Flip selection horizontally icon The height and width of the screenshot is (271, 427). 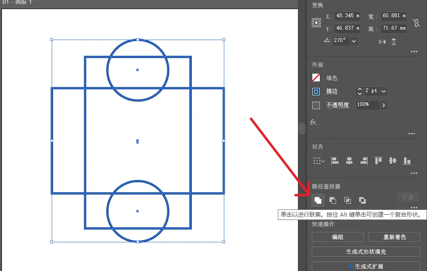point(382,42)
